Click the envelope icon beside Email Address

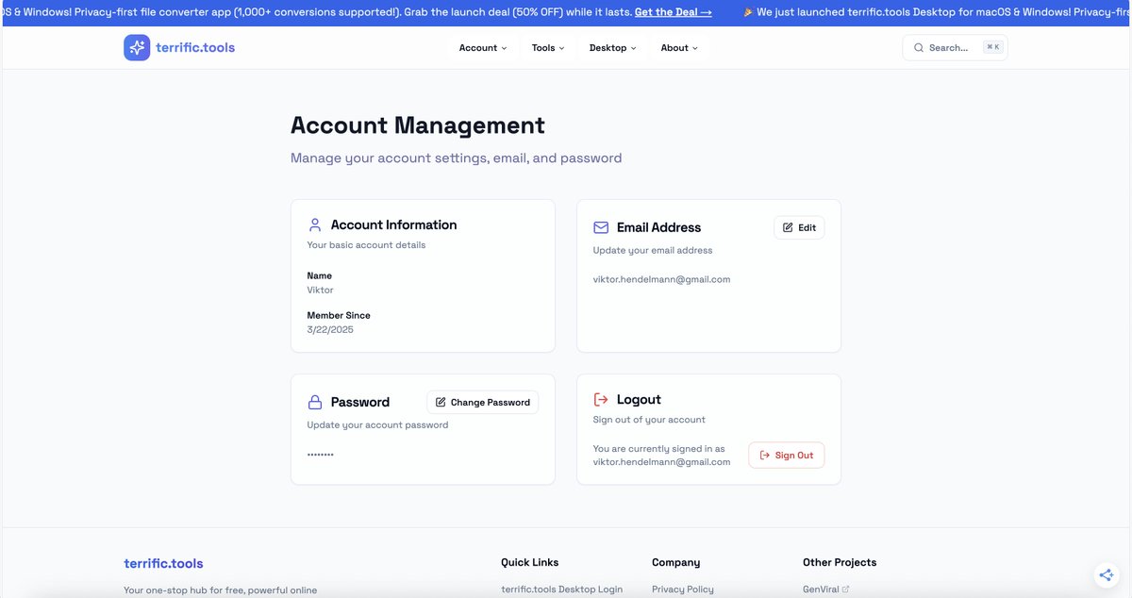(601, 226)
